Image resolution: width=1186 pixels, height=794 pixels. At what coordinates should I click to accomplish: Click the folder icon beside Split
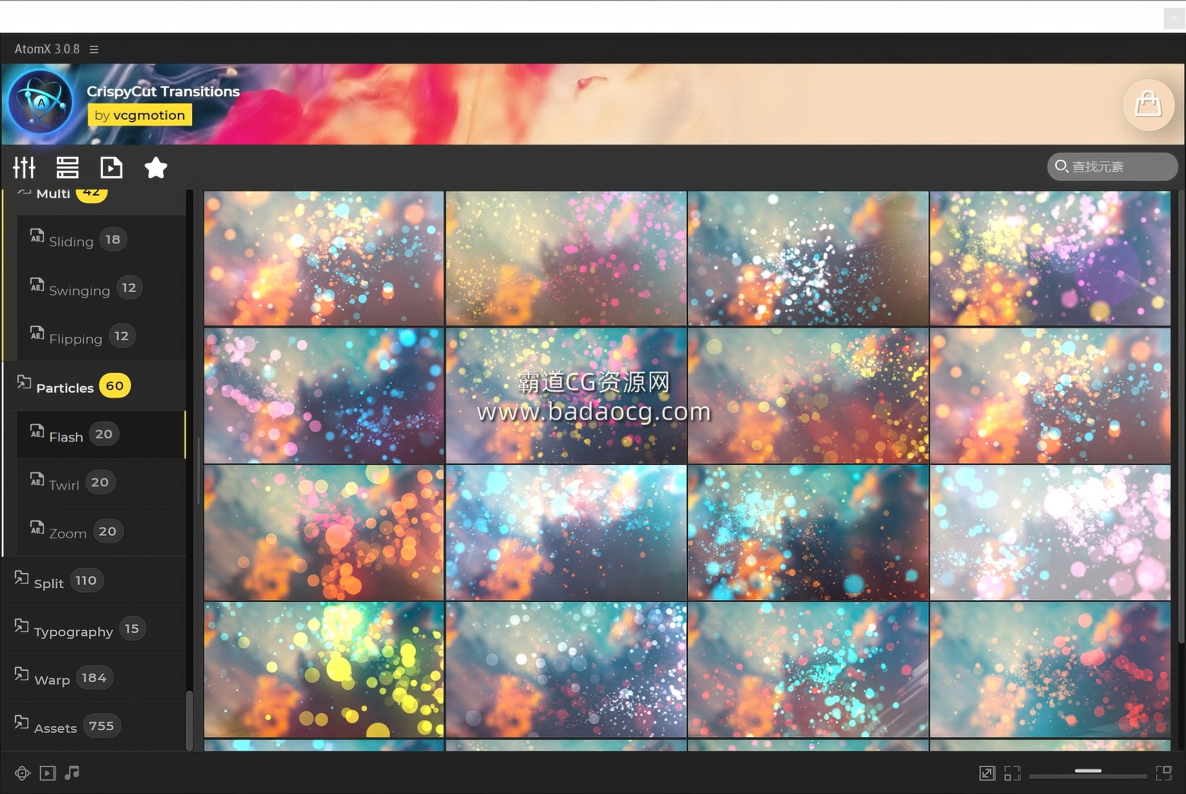[x=22, y=578]
